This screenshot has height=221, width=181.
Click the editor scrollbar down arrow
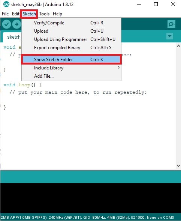pos(178,166)
